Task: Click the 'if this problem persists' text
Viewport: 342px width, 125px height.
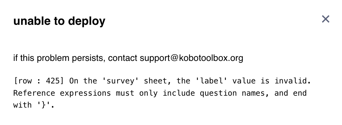Action: [59, 58]
